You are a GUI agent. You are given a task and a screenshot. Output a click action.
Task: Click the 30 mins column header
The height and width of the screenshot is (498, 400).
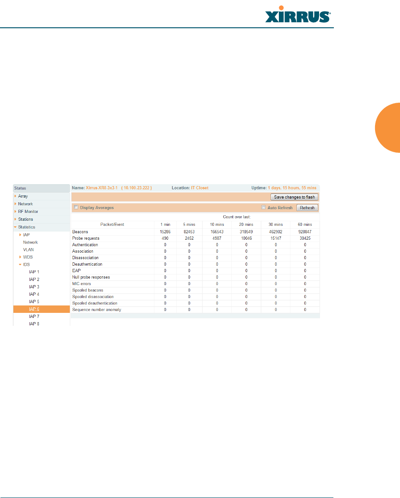tap(276, 224)
